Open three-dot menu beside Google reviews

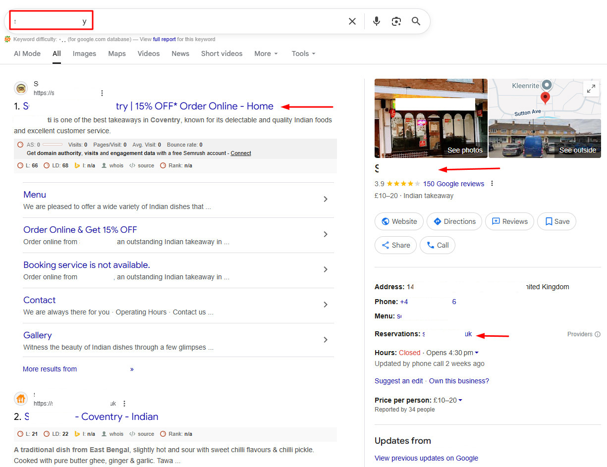point(492,184)
